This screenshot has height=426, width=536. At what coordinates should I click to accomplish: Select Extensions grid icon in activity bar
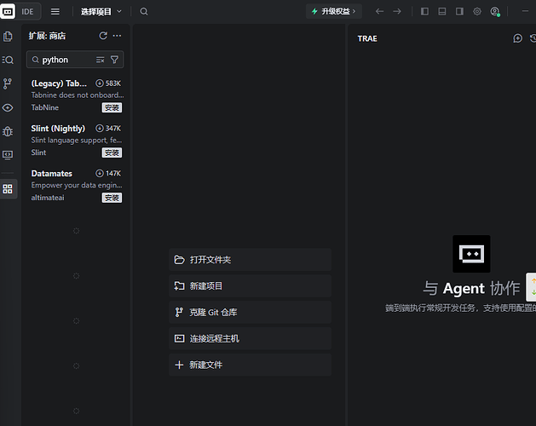(x=8, y=189)
